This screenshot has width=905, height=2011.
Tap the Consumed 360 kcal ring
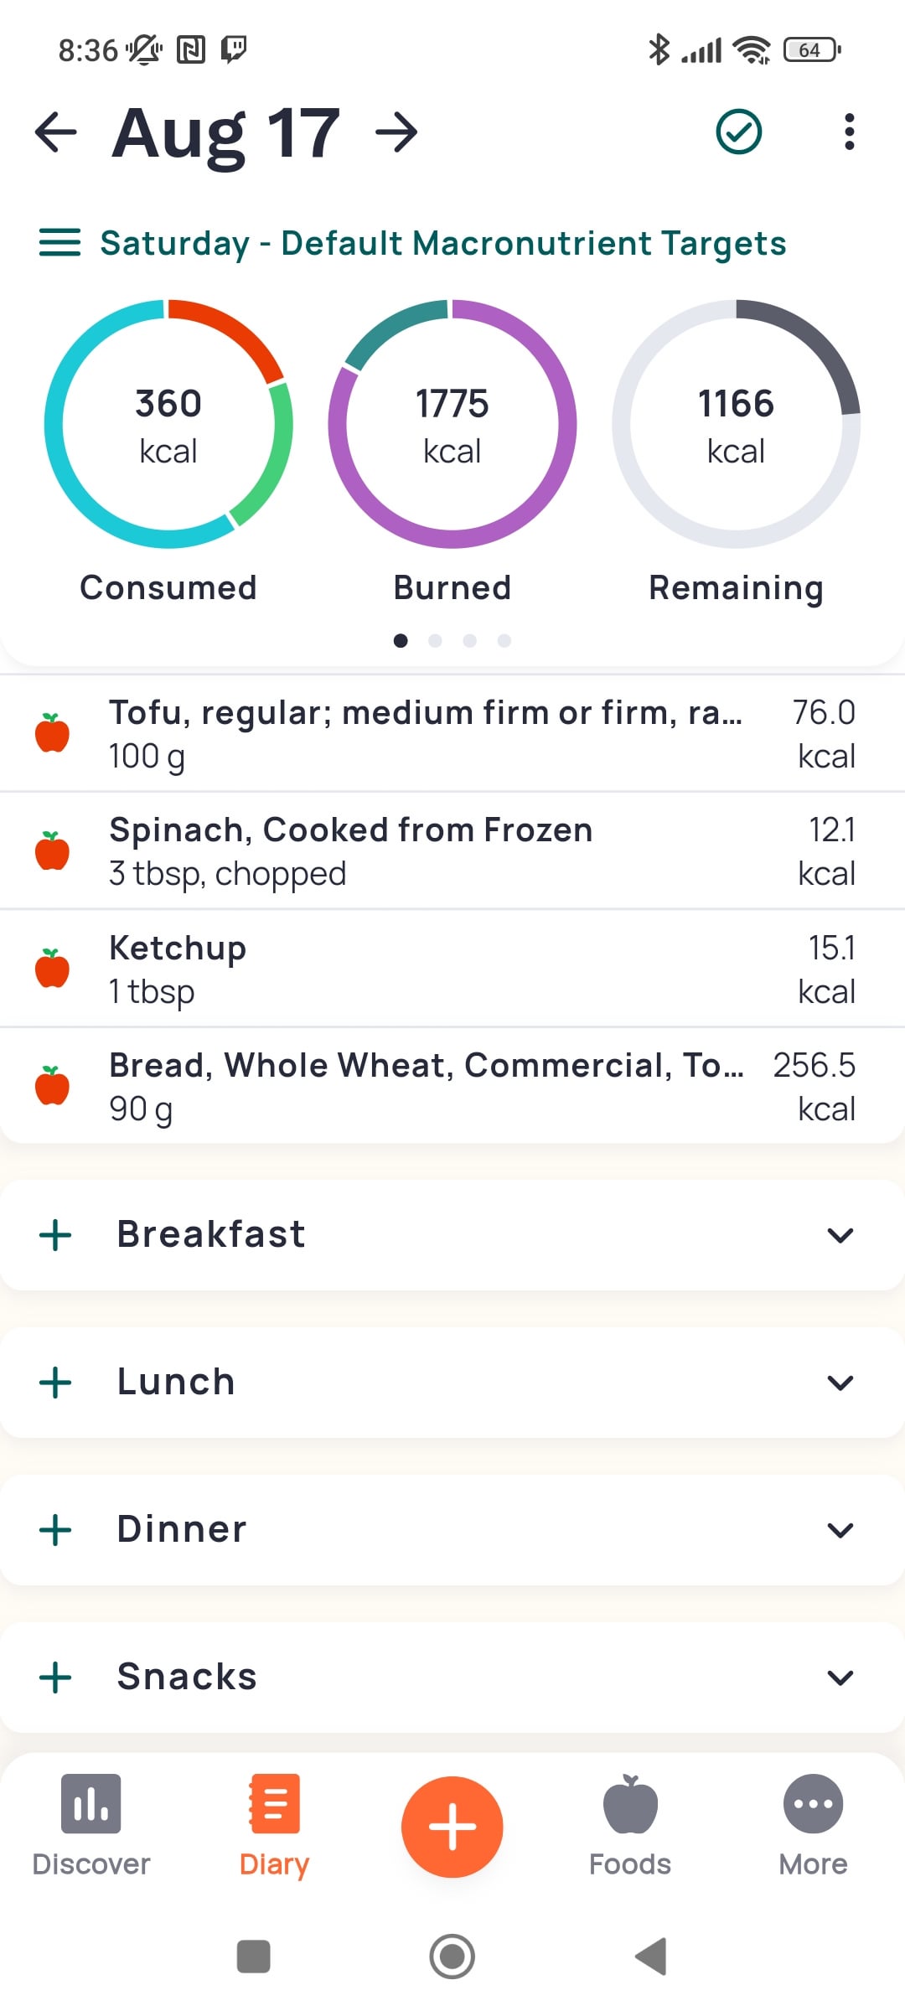168,425
